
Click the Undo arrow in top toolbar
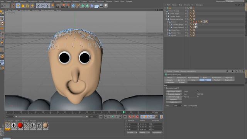tap(3, 6)
